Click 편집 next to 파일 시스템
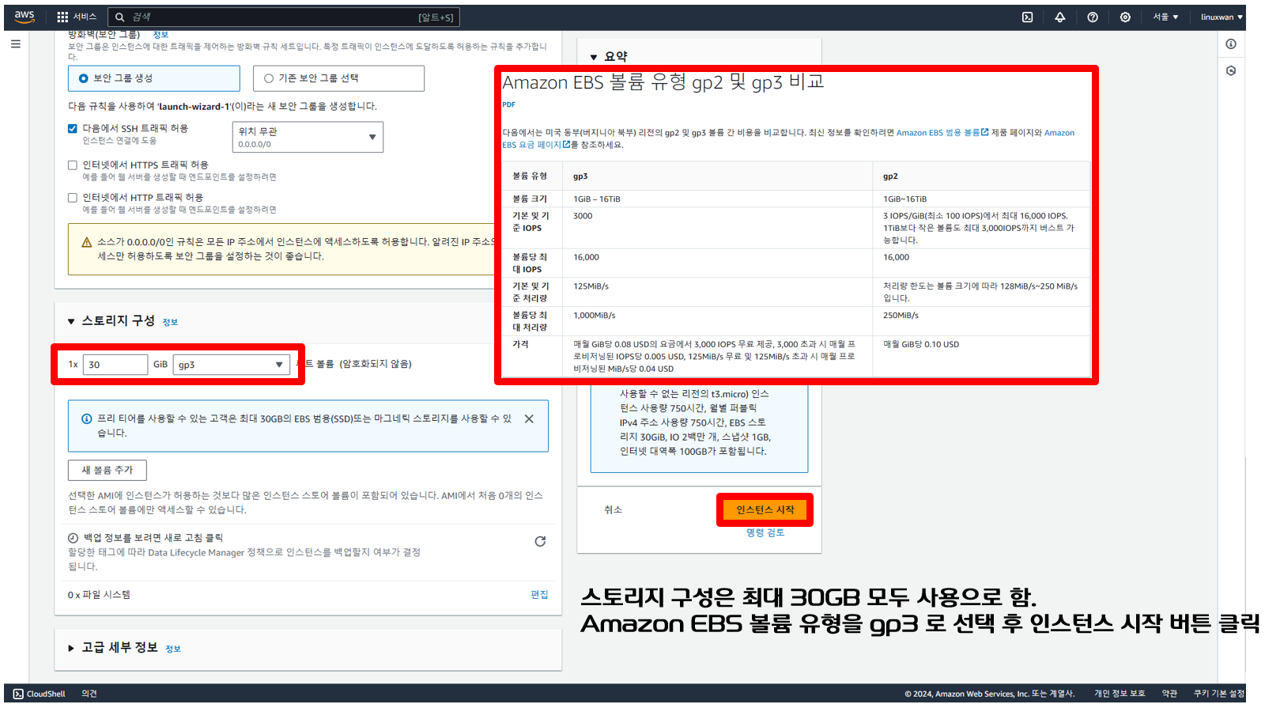This screenshot has width=1265, height=708. [539, 595]
